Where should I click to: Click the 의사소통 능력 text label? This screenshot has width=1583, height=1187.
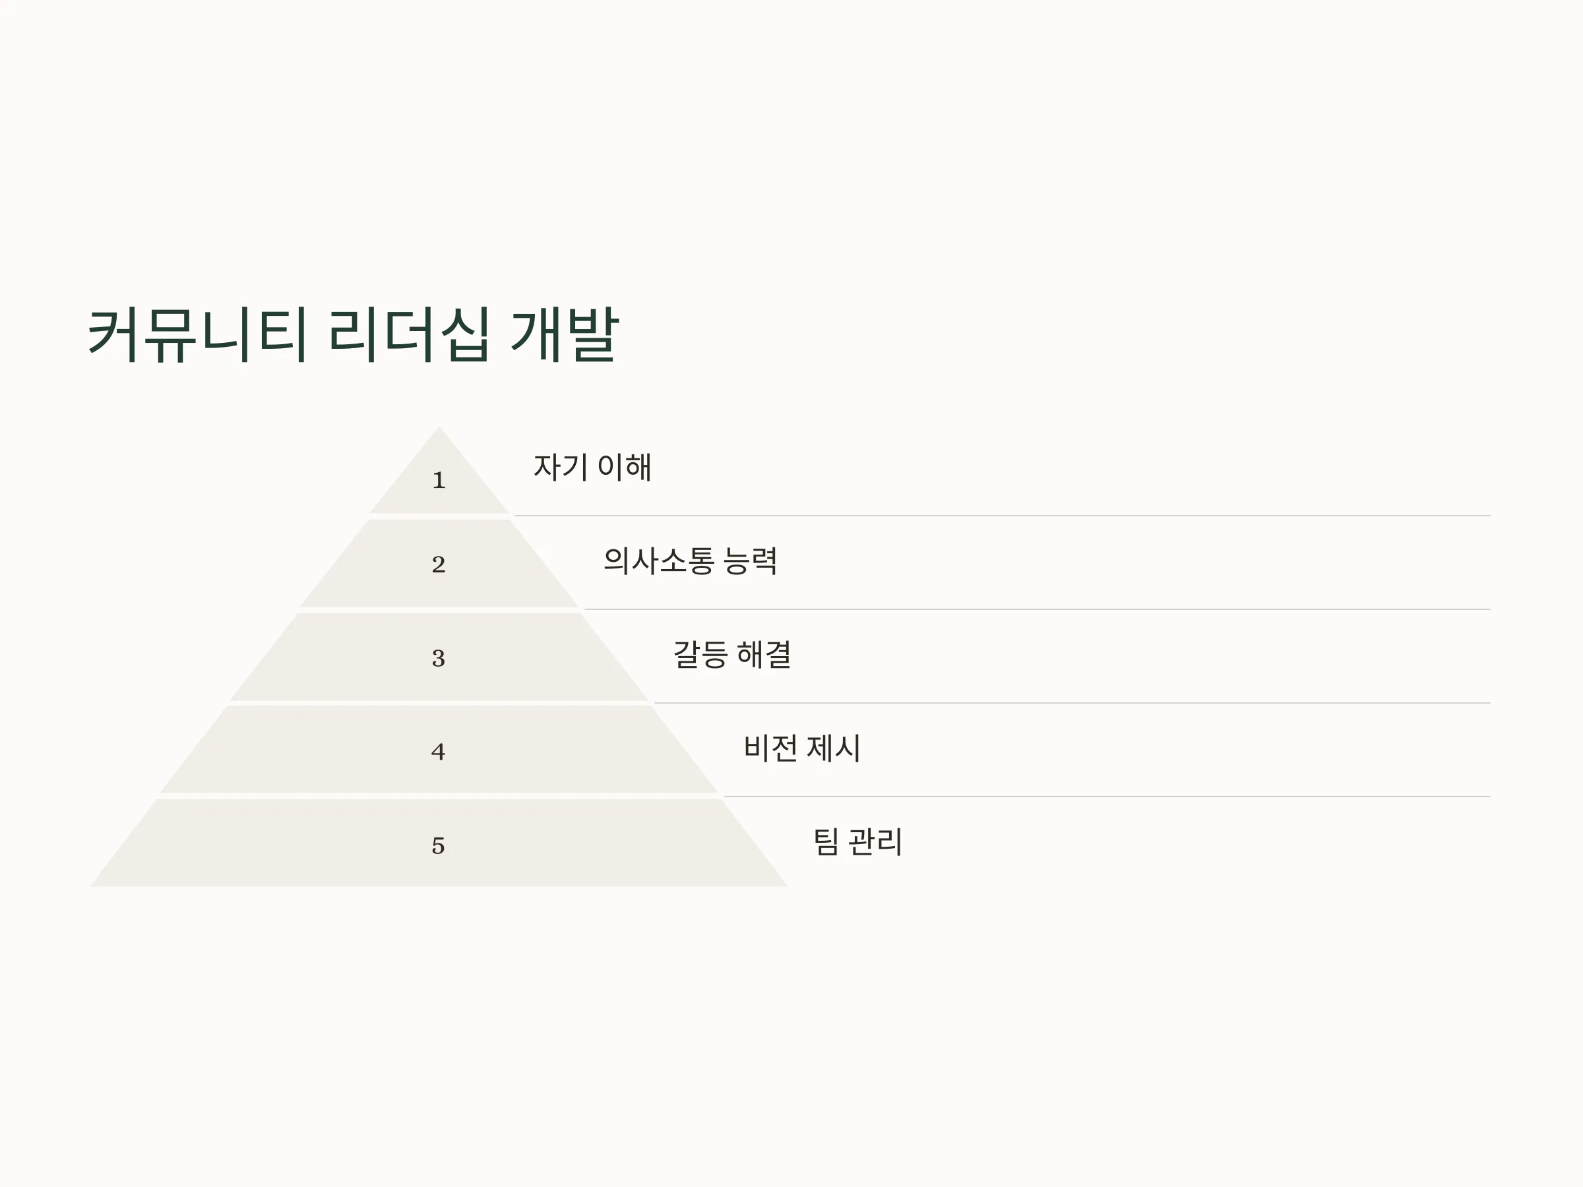[x=690, y=561]
